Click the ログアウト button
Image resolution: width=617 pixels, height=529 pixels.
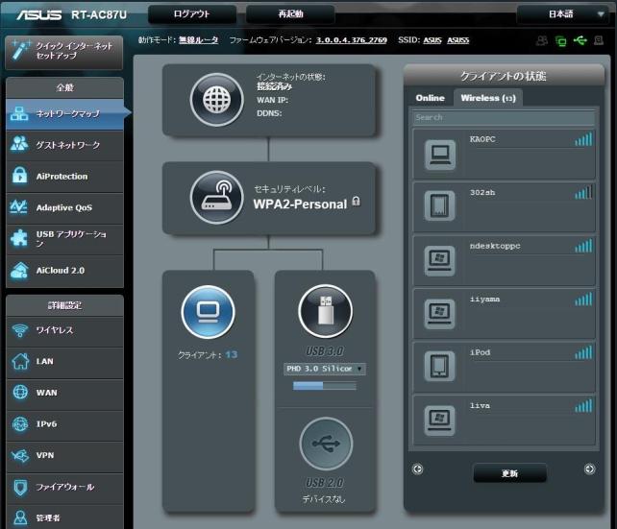pos(192,14)
